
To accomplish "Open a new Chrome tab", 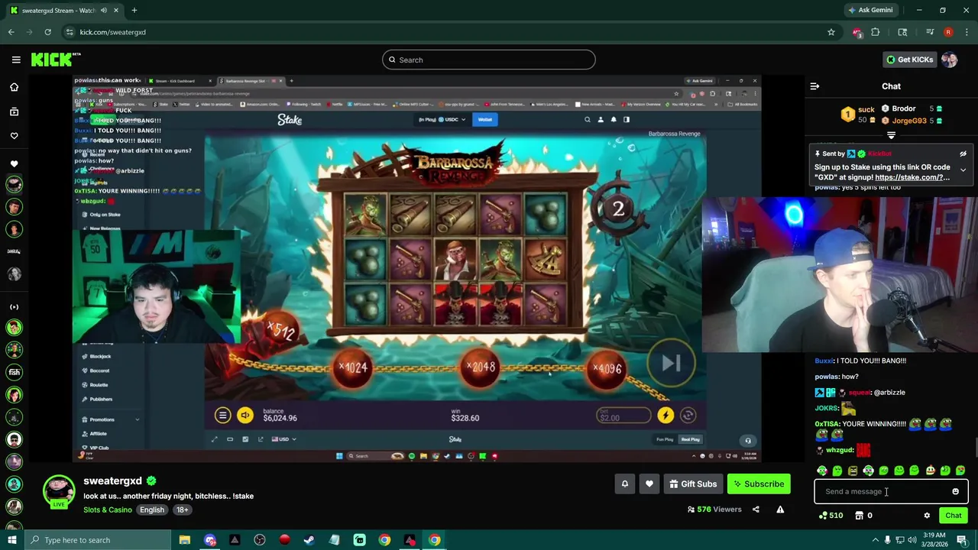I will [x=134, y=10].
